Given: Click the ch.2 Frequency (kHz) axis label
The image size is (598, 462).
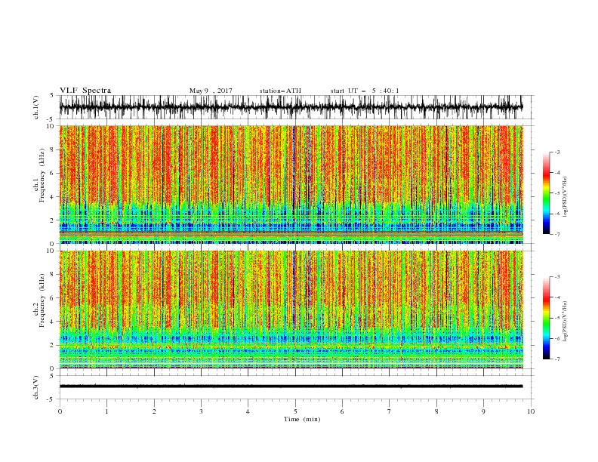Looking at the screenshot, I should point(39,300).
